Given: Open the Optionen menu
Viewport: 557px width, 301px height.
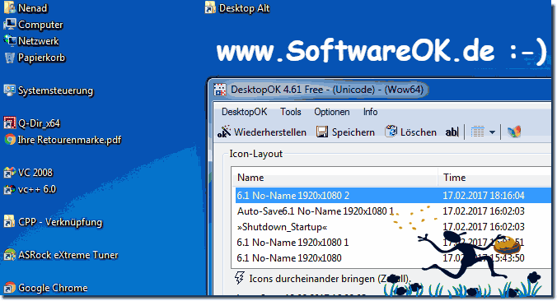Looking at the screenshot, I should pyautogui.click(x=332, y=112).
